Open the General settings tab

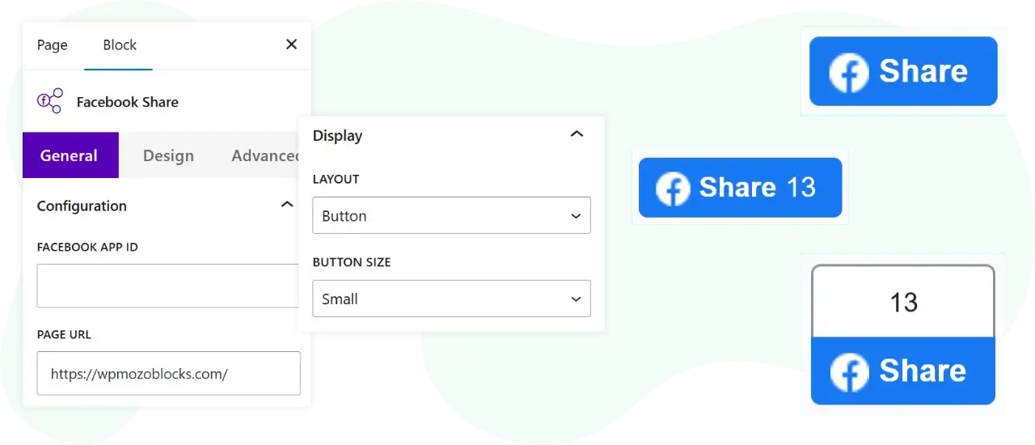coord(70,155)
